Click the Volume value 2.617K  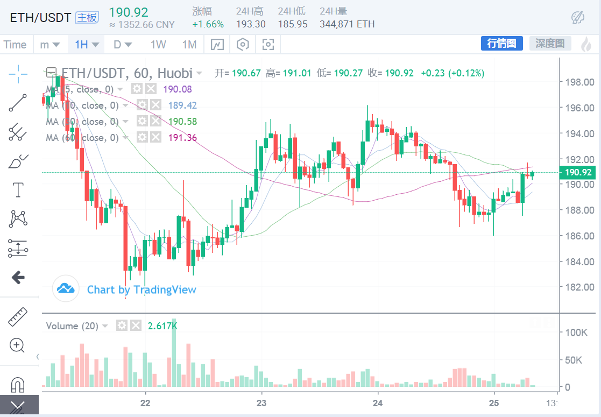tap(162, 326)
